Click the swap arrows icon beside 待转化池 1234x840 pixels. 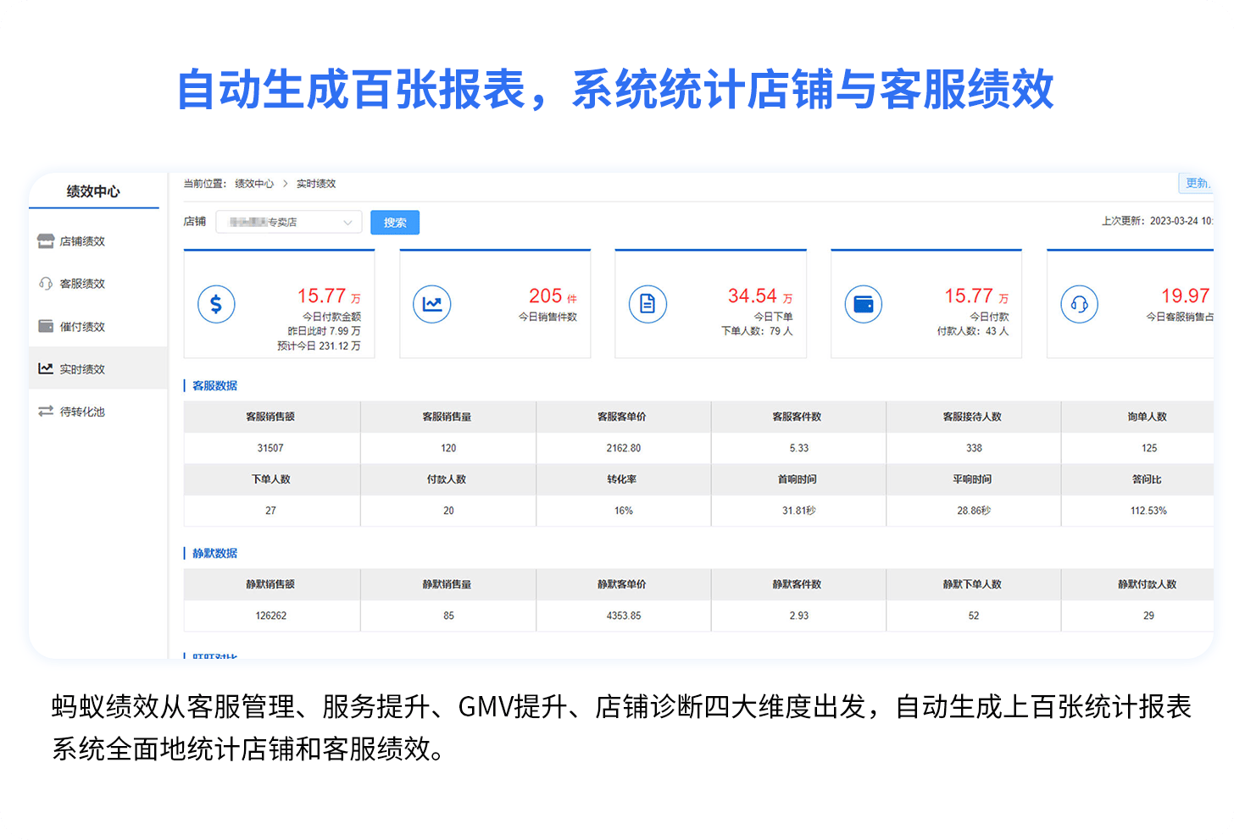(x=46, y=412)
